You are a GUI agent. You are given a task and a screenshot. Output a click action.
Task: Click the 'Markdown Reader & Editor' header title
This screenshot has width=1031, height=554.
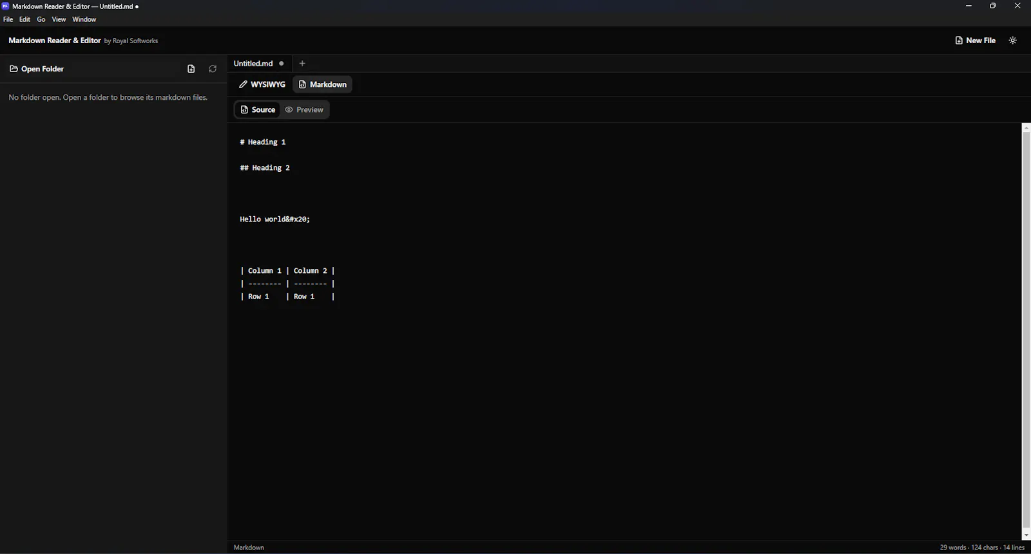[55, 41]
